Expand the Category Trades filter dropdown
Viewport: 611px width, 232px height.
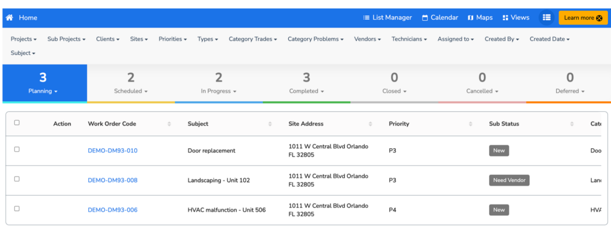point(253,39)
